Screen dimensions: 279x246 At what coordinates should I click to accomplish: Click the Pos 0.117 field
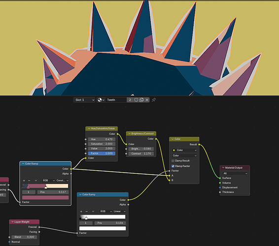[x=53, y=192]
